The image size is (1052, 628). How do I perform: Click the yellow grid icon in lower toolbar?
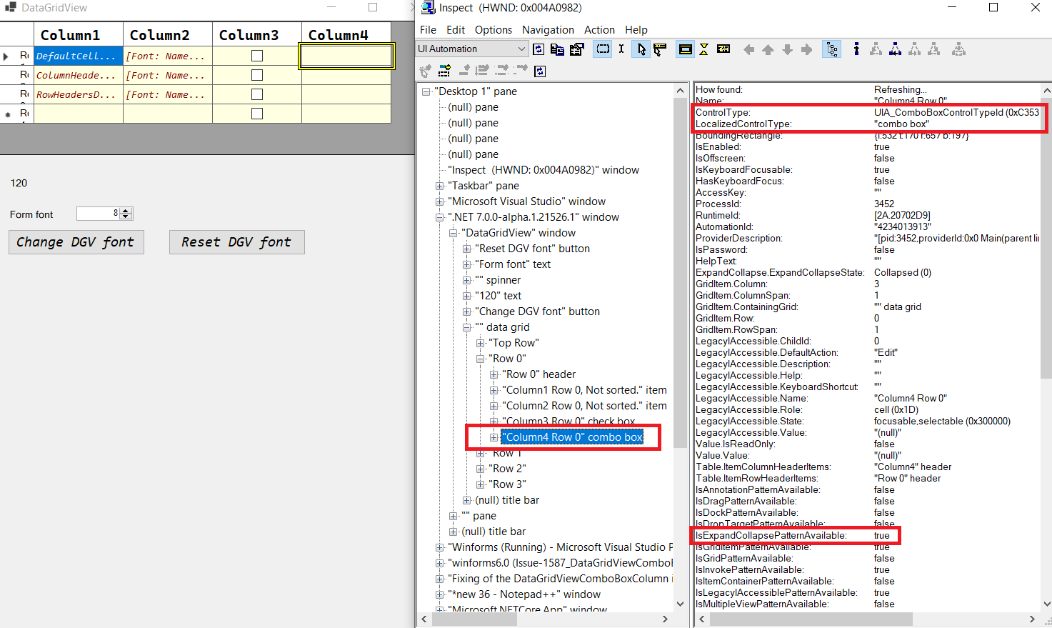[x=444, y=70]
